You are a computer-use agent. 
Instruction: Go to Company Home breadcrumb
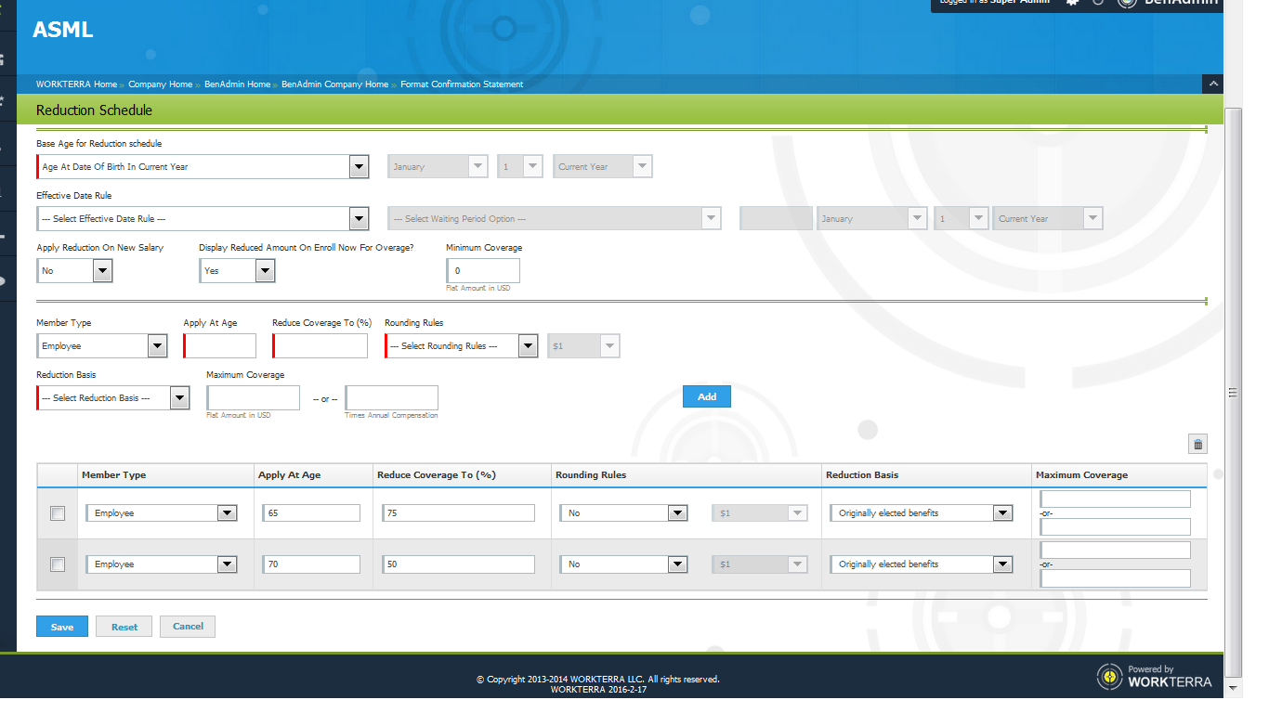coord(160,84)
